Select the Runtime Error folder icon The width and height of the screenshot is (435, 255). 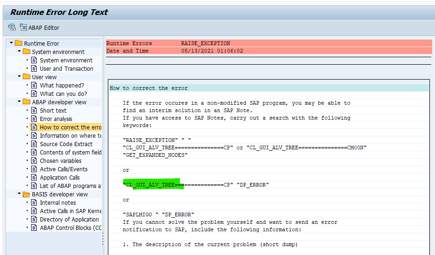tap(19, 43)
